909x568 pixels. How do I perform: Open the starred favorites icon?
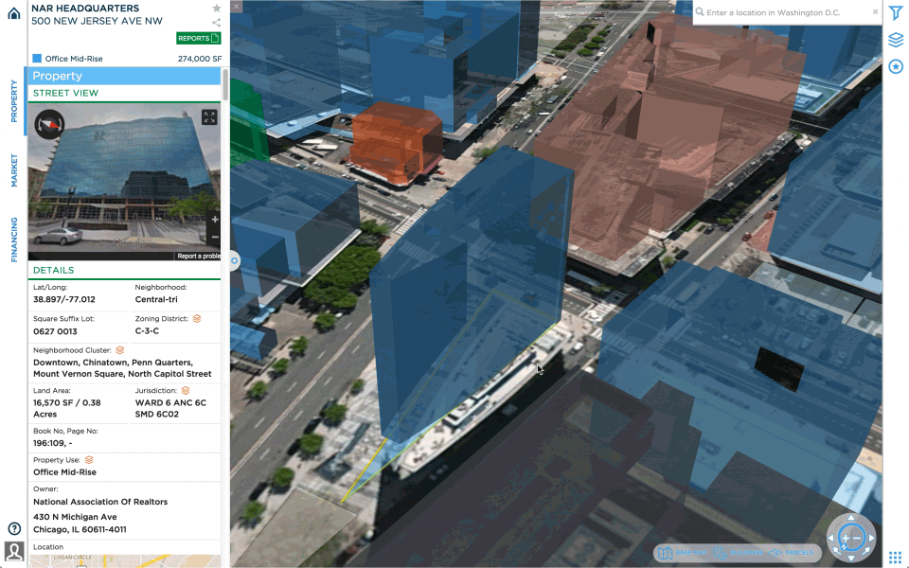pos(896,66)
